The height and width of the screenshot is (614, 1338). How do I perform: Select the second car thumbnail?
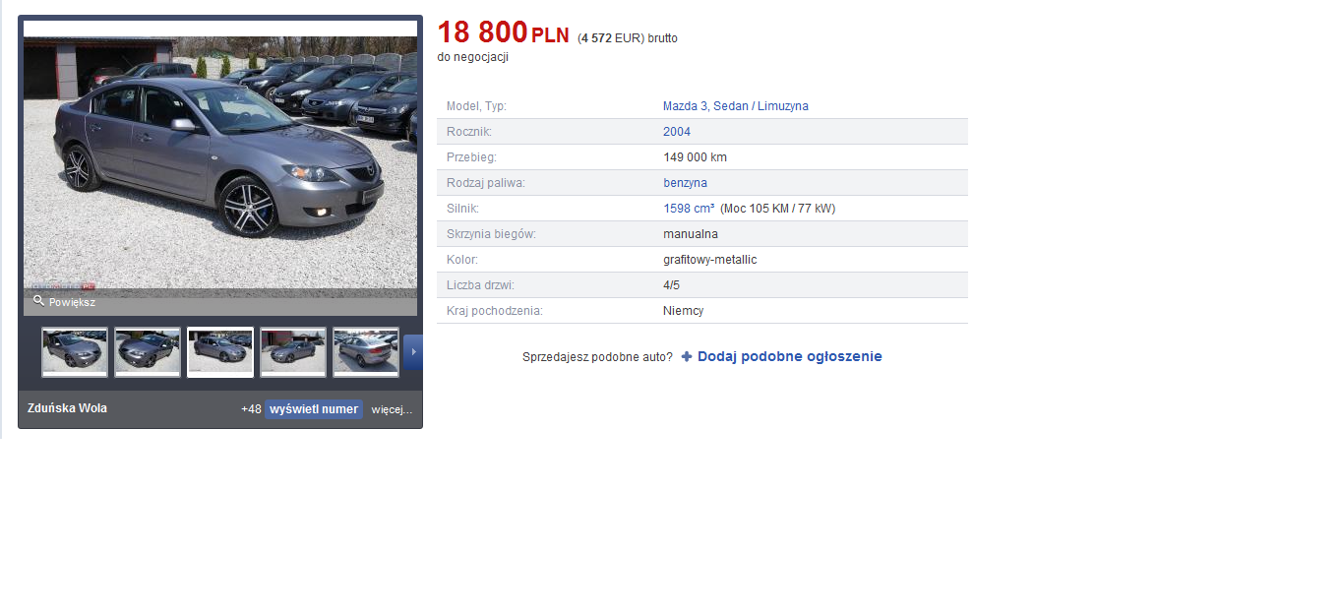point(148,352)
